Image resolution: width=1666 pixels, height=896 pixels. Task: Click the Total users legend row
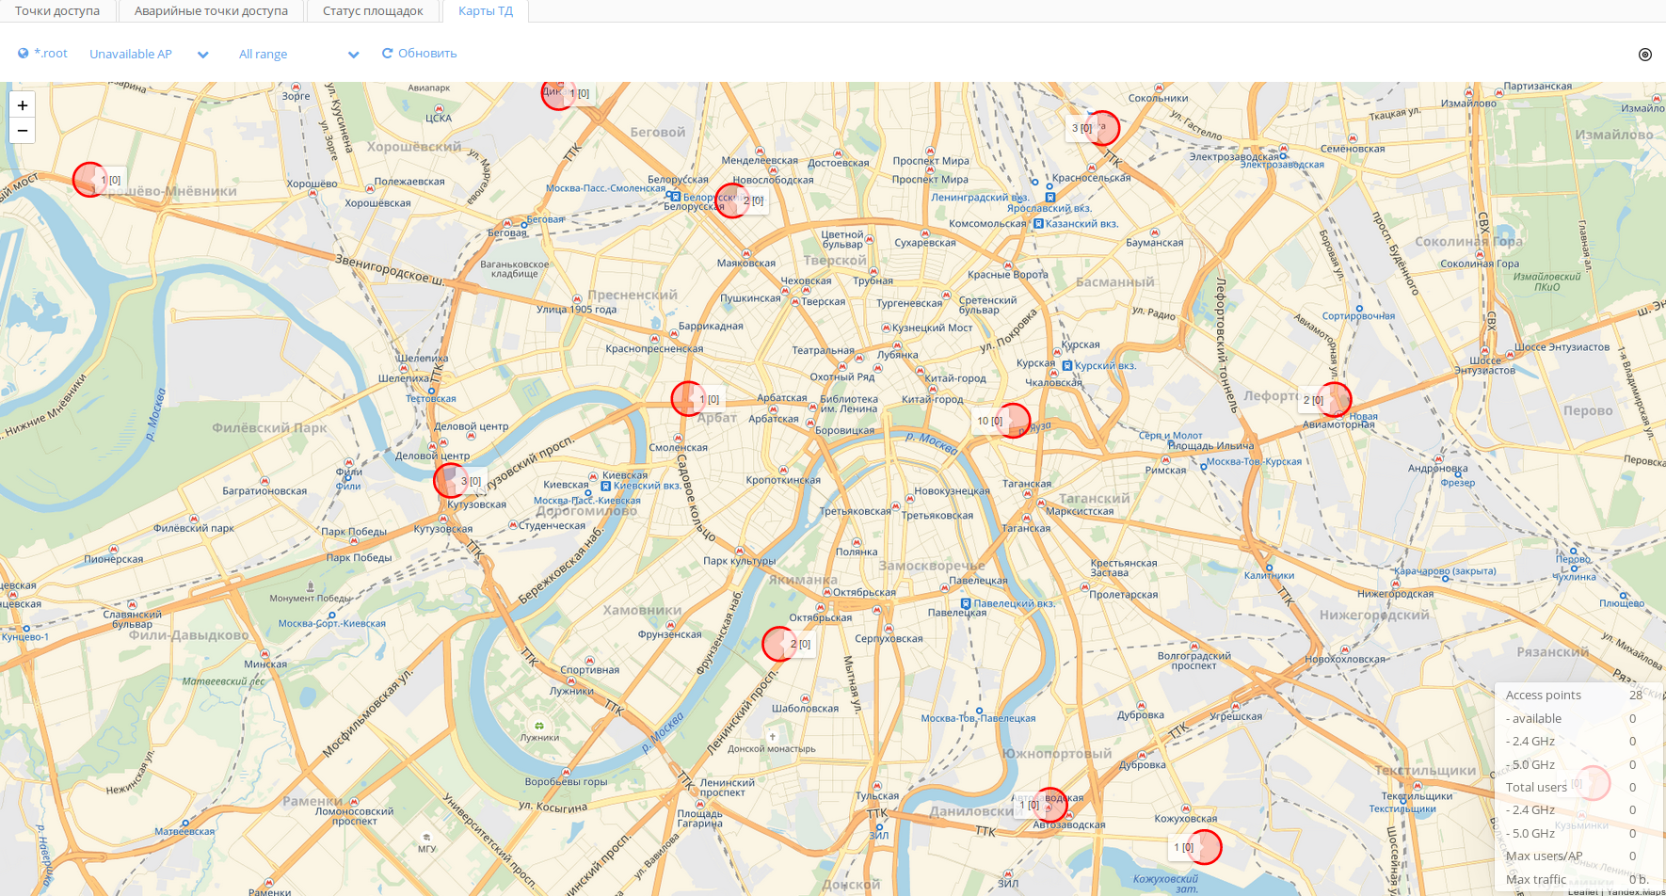point(1574,788)
